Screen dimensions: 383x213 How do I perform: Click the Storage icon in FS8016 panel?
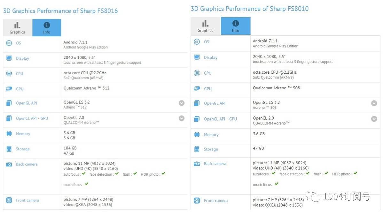9,149
